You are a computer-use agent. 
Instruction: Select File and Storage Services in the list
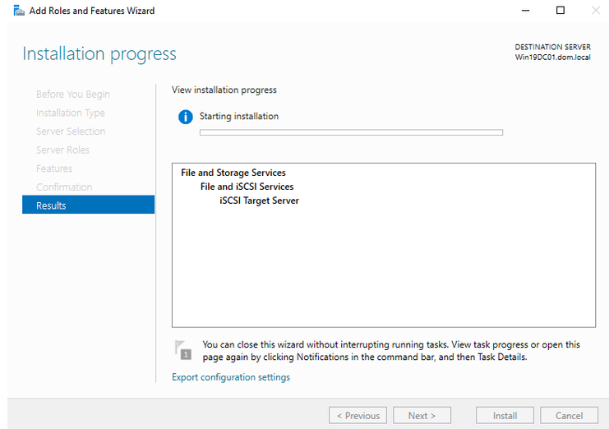[233, 173]
